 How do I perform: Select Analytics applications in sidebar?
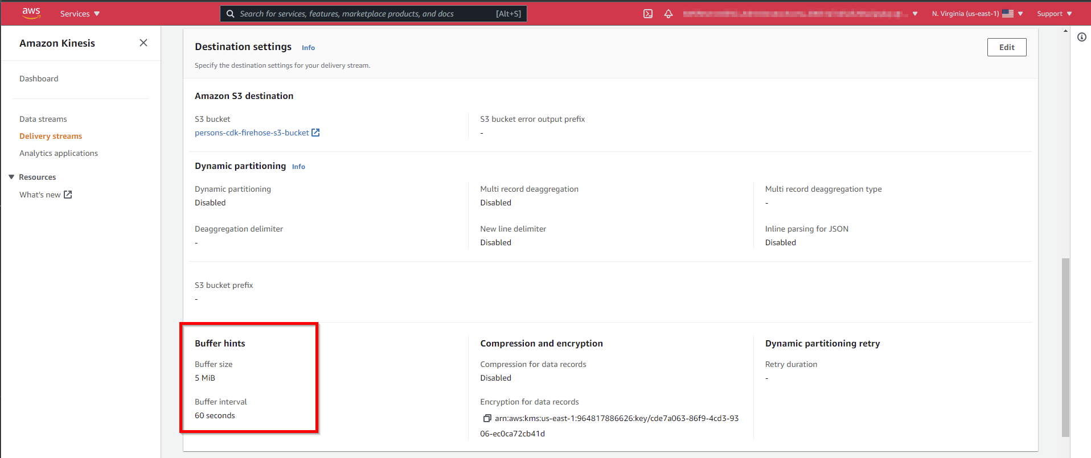59,153
